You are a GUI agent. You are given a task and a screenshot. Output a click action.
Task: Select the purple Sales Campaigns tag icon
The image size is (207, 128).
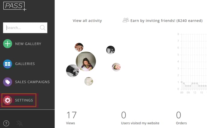(8, 82)
